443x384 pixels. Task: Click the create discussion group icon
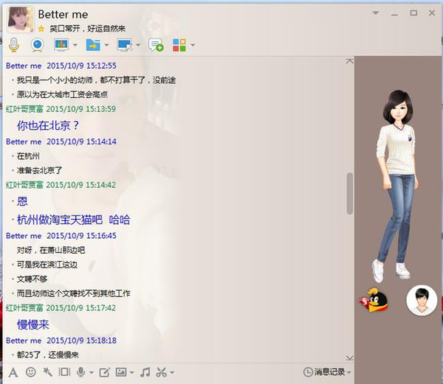tap(156, 45)
